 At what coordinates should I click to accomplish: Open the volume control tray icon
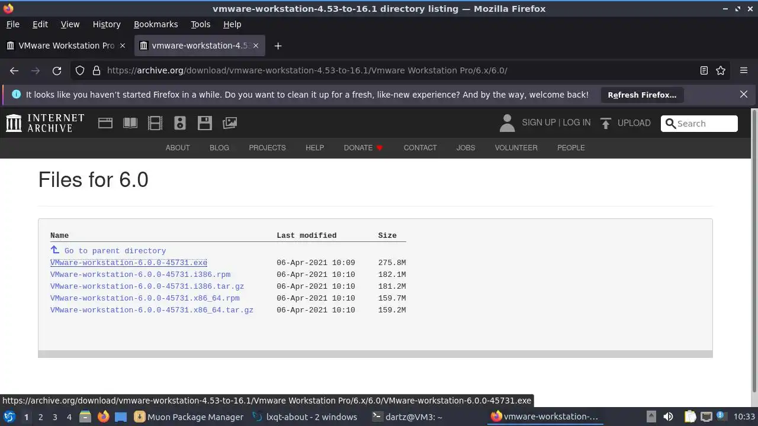(668, 417)
